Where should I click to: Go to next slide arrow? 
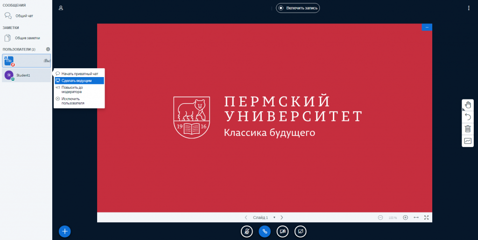[x=281, y=218]
